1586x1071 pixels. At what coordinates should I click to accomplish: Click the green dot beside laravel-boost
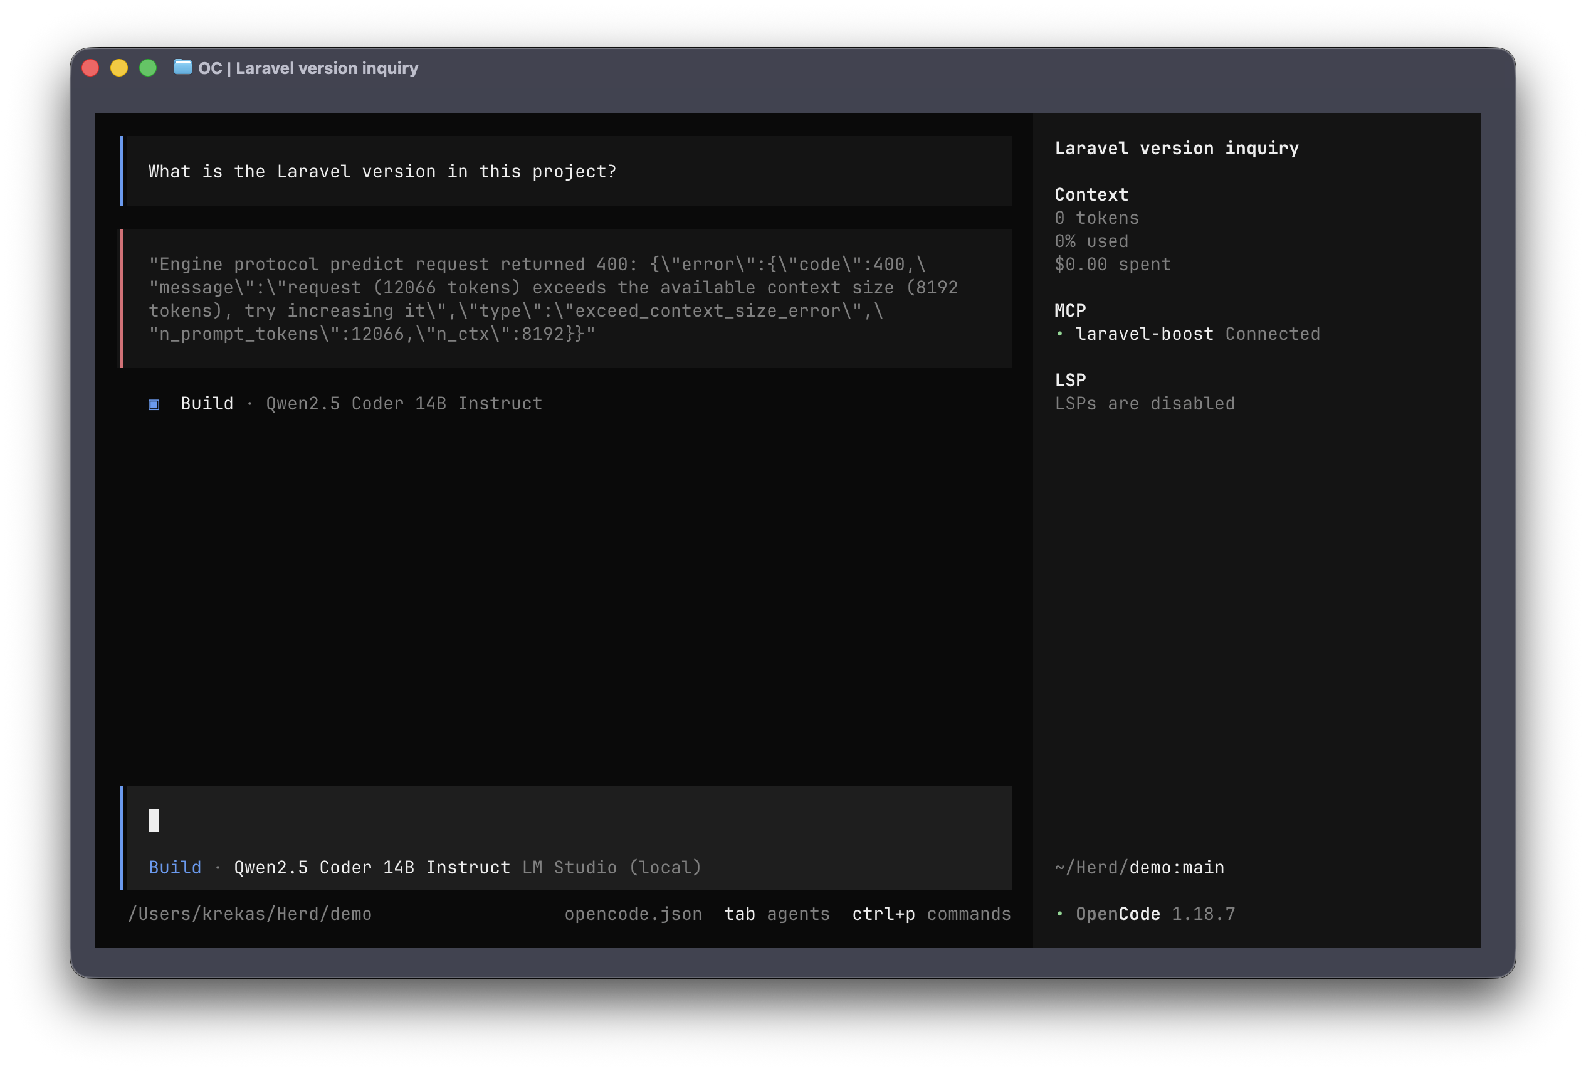pos(1059,334)
